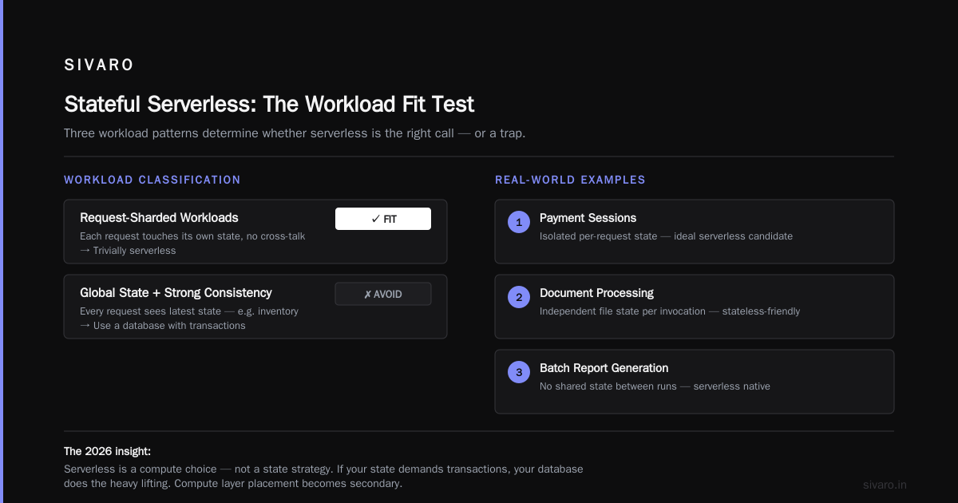
Task: Click the Payment Sessions card heading
Action: [x=588, y=217]
